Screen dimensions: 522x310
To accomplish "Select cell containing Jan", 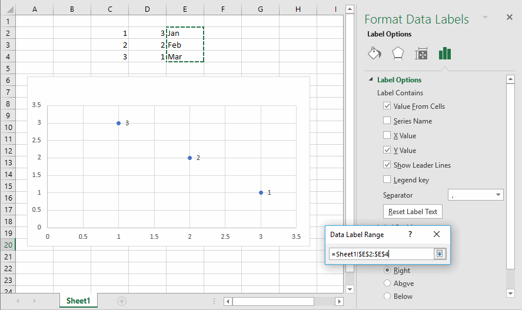I will click(x=185, y=34).
